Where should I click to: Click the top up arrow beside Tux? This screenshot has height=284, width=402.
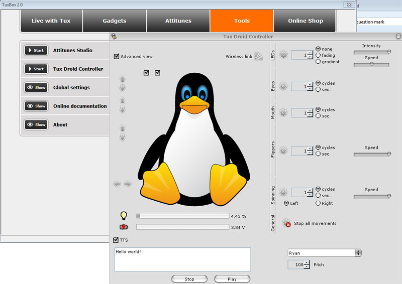(x=123, y=79)
